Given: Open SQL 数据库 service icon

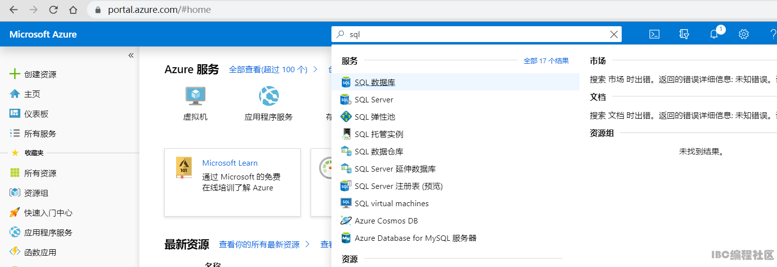Looking at the screenshot, I should 346,83.
